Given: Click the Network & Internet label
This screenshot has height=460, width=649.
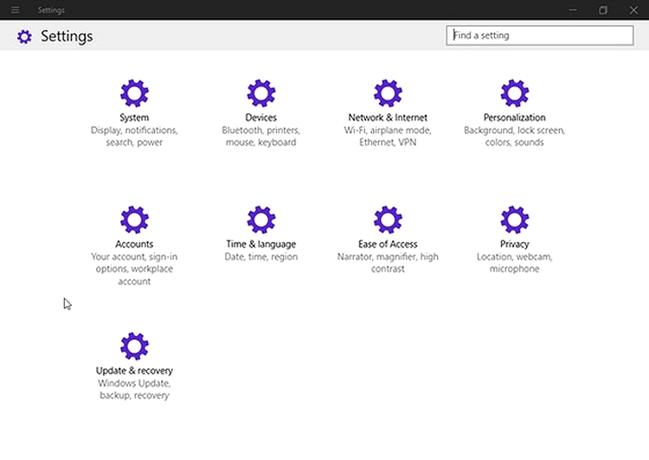Looking at the screenshot, I should (388, 118).
